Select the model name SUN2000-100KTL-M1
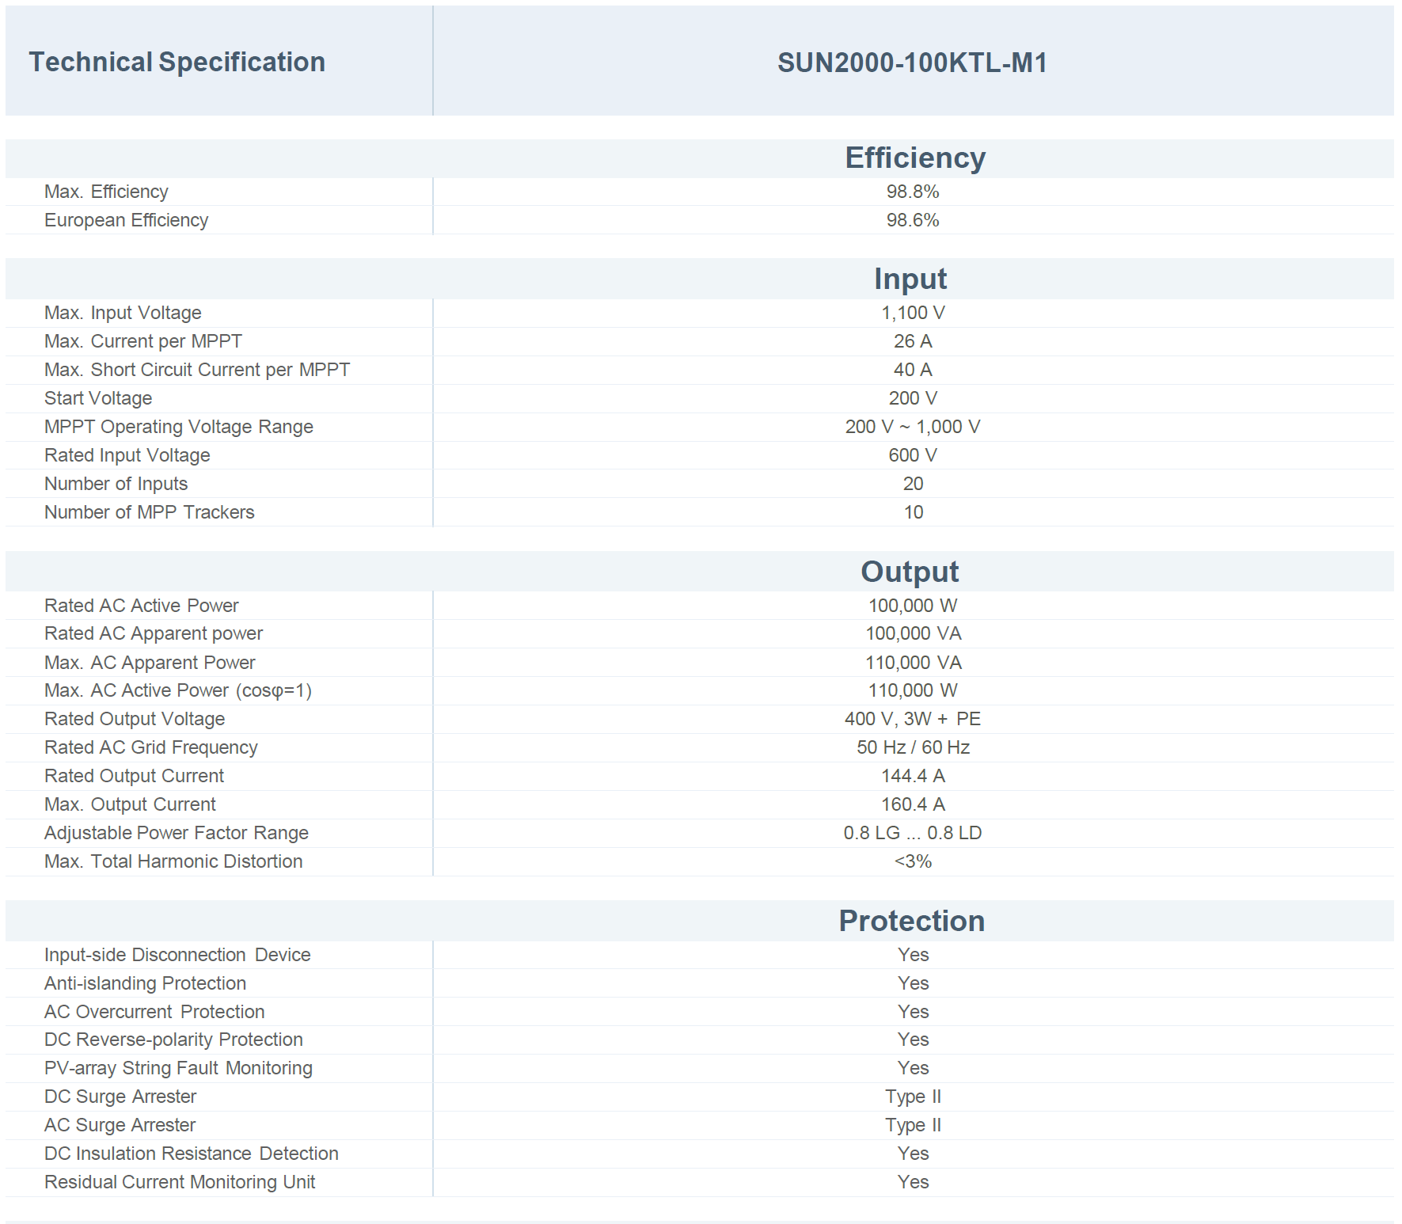 (x=912, y=63)
